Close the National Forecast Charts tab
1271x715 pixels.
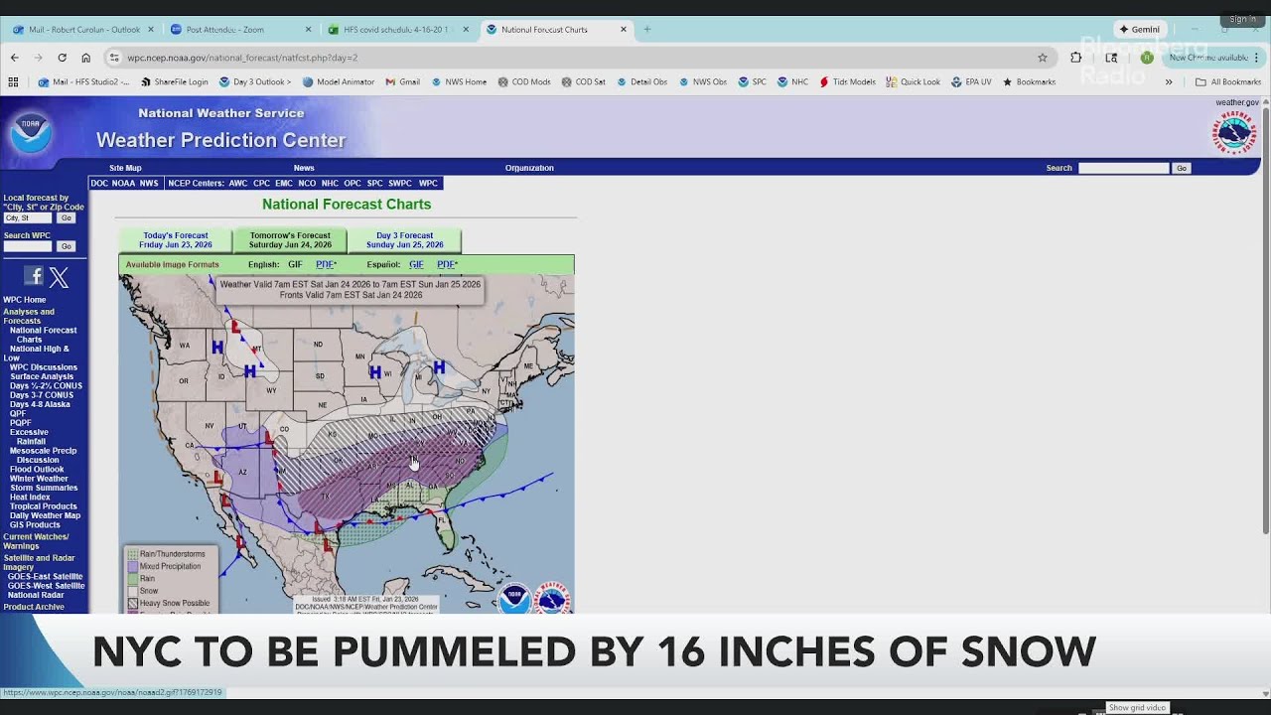(624, 30)
